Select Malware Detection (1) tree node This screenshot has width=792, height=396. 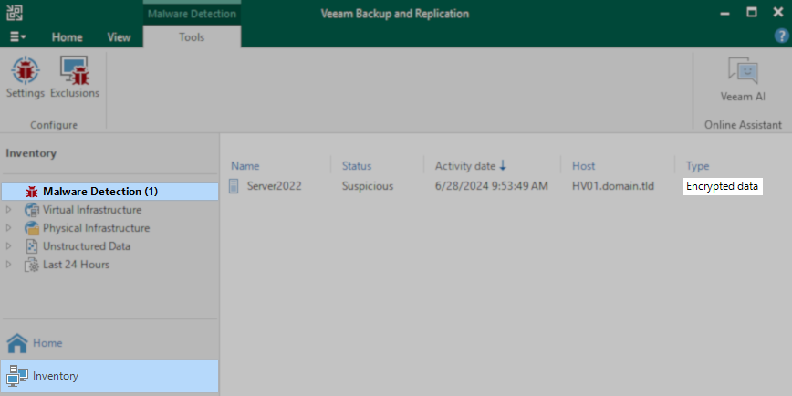point(110,192)
